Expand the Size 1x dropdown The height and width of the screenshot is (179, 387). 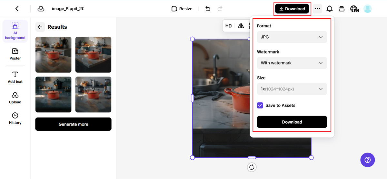click(292, 89)
